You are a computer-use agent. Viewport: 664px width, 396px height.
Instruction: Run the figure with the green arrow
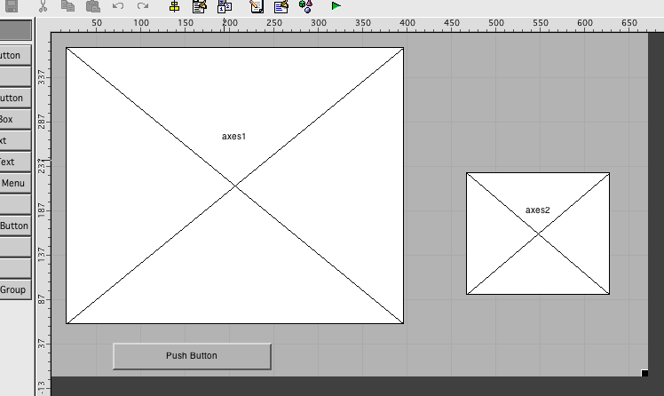click(x=336, y=6)
